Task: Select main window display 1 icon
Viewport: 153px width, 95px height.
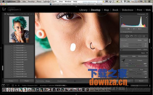Action: [3, 86]
